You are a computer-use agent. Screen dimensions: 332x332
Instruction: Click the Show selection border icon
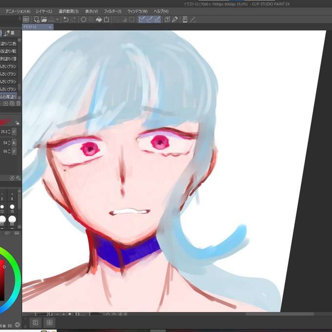pyautogui.click(x=132, y=20)
